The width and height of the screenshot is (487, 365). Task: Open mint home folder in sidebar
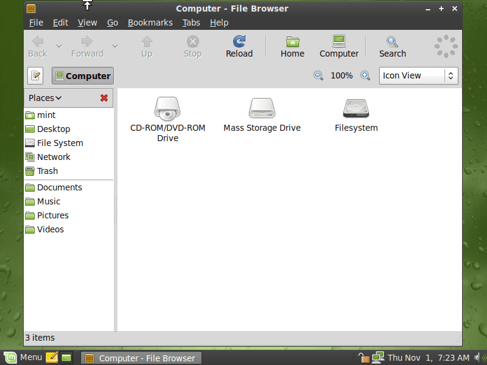coord(69,115)
